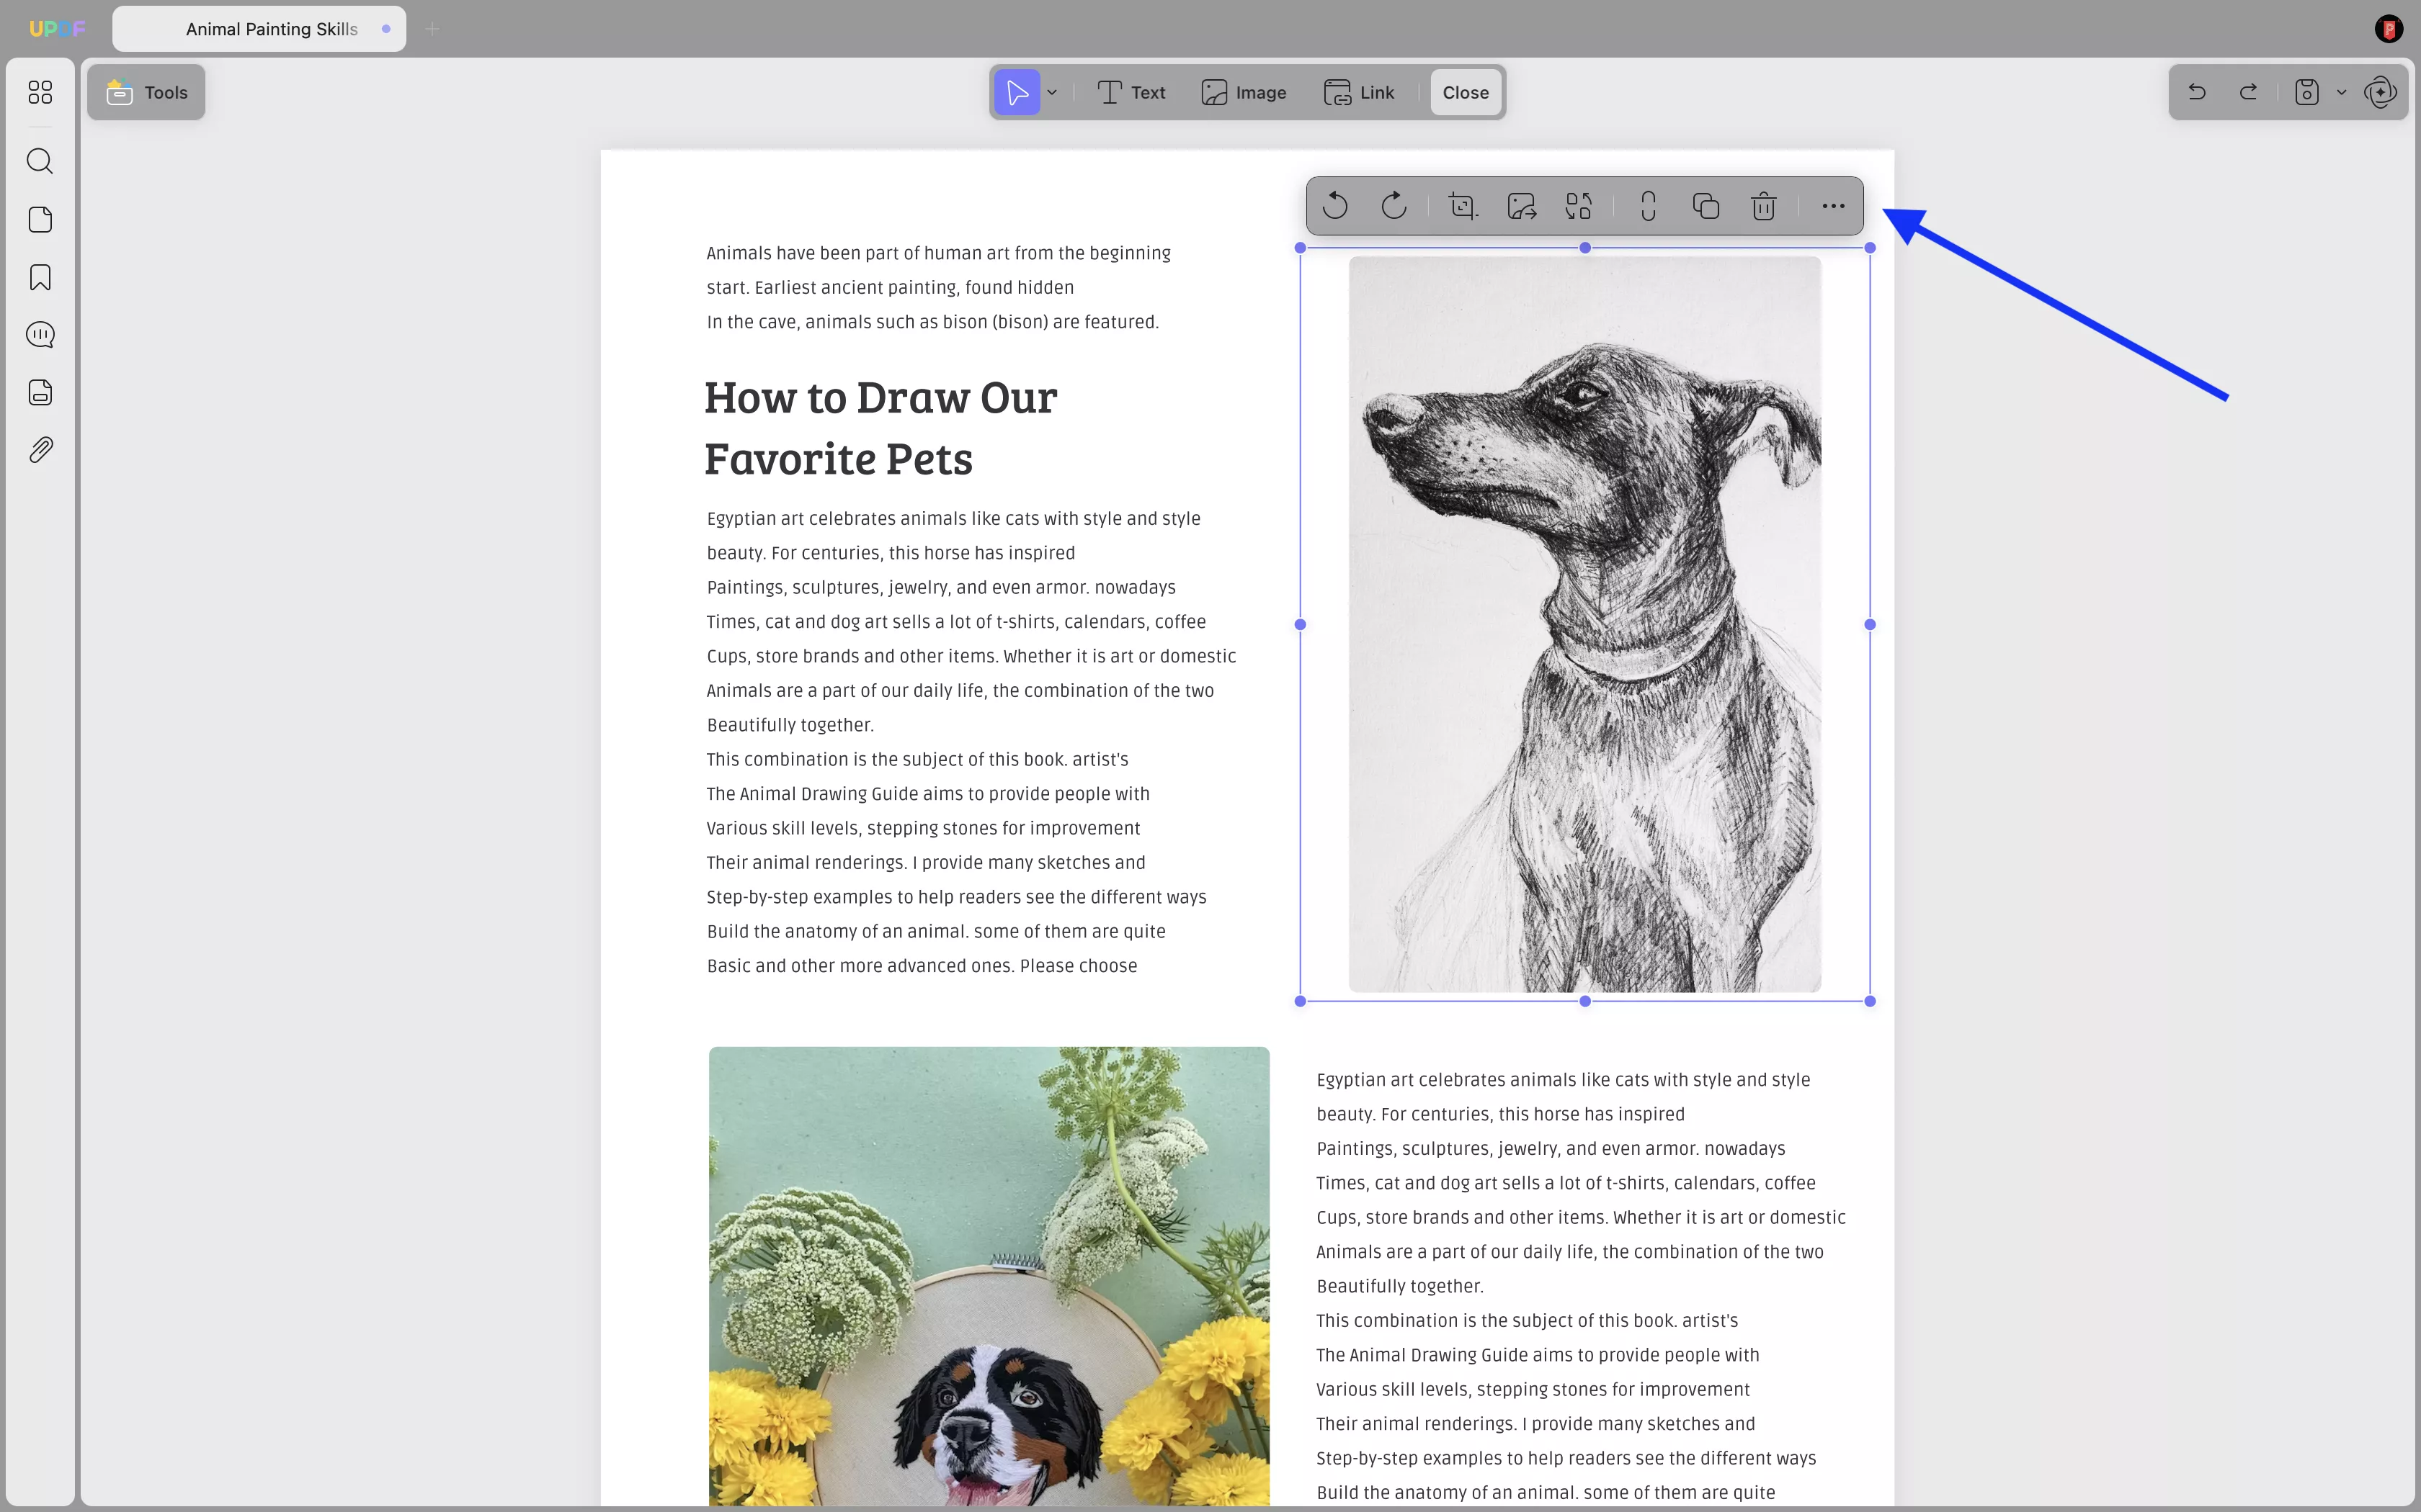
Task: Close the edit toolbar with the Close button
Action: click(x=1466, y=92)
